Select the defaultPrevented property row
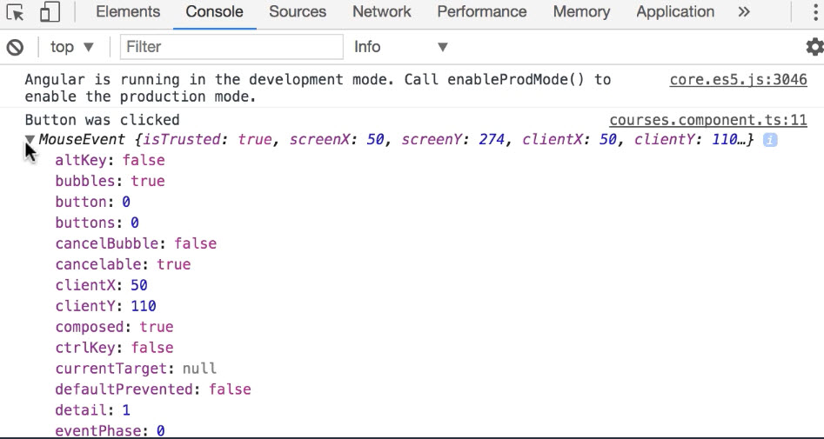 tap(152, 389)
